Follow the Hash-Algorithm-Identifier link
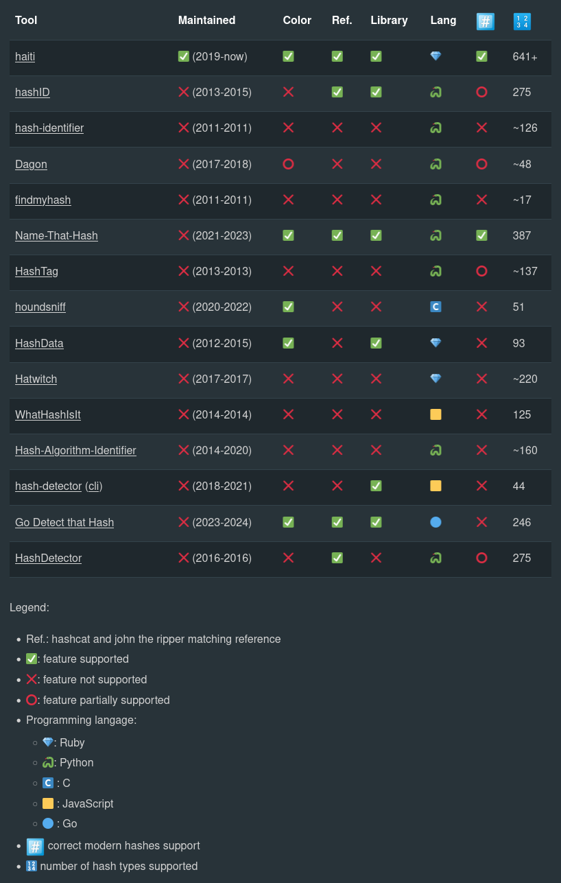Viewport: 561px width, 883px height. point(75,450)
